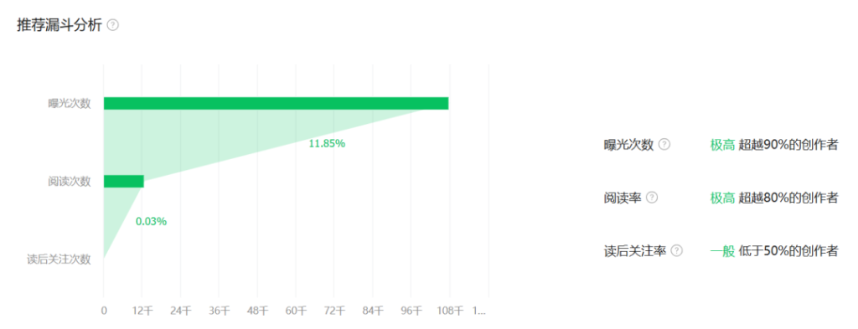The height and width of the screenshot is (329, 858).
Task: Click the 0.03% conversion rate label
Action: tap(151, 222)
